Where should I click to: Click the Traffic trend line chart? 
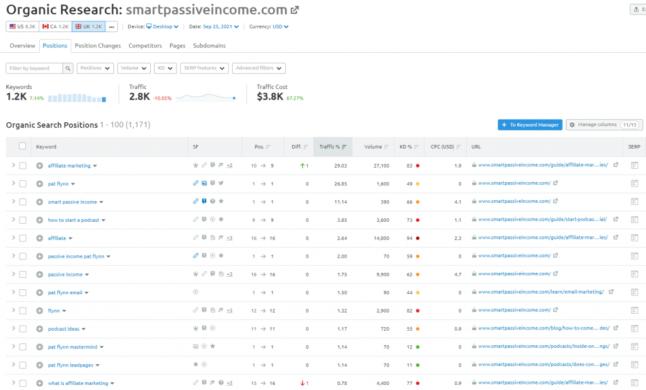(x=206, y=98)
